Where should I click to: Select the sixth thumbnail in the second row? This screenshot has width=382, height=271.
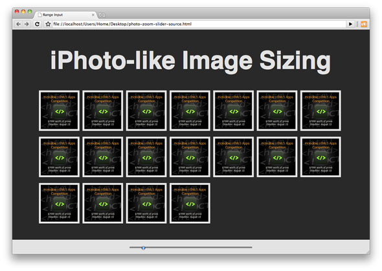(277, 157)
